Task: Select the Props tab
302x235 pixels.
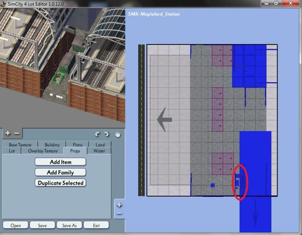Action: (x=75, y=151)
